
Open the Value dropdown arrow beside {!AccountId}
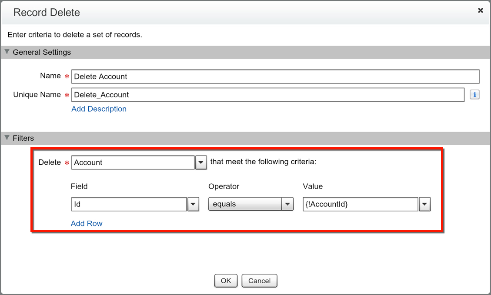(425, 204)
